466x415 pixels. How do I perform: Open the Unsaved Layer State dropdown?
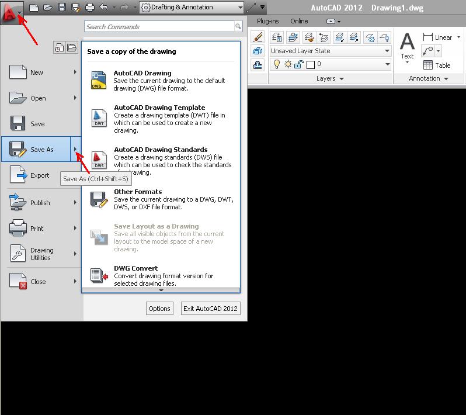point(330,51)
